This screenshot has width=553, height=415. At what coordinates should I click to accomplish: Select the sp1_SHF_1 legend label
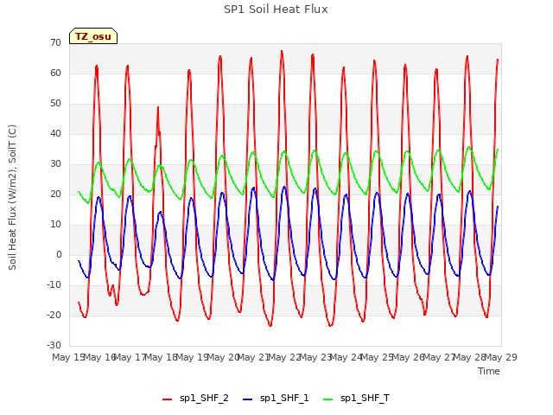pos(284,399)
